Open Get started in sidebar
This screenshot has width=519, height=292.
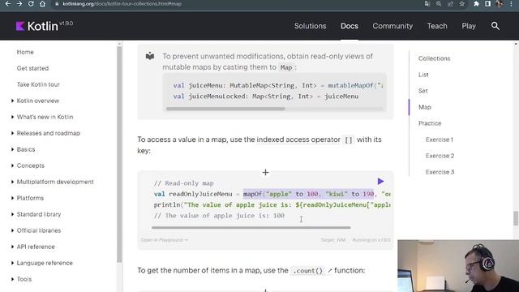(32, 68)
